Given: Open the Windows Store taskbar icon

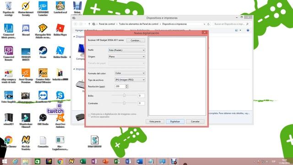Looking at the screenshot, I should tap(38, 161).
